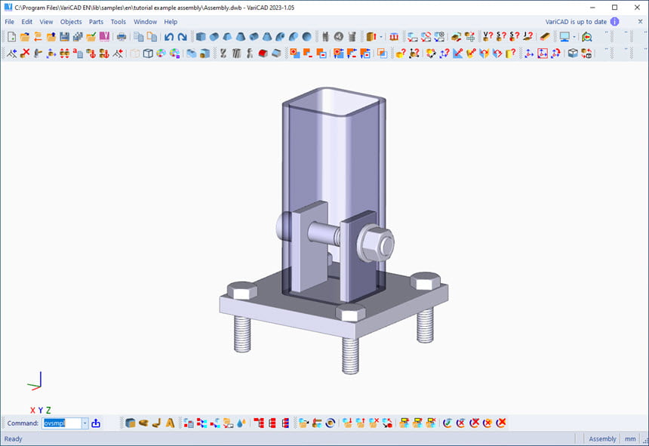This screenshot has width=649, height=446.
Task: Close the document with the menu bar X
Action: [640, 22]
